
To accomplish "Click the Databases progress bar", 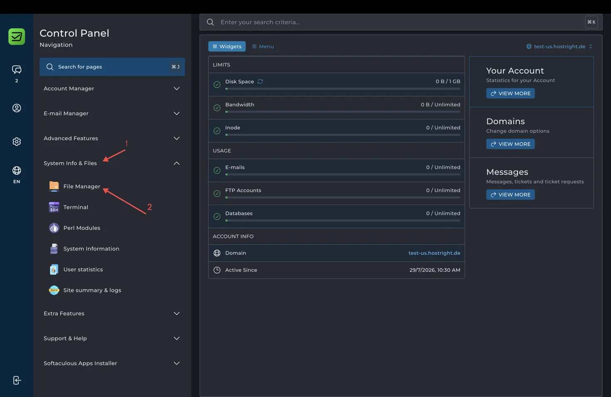I will pos(343,221).
